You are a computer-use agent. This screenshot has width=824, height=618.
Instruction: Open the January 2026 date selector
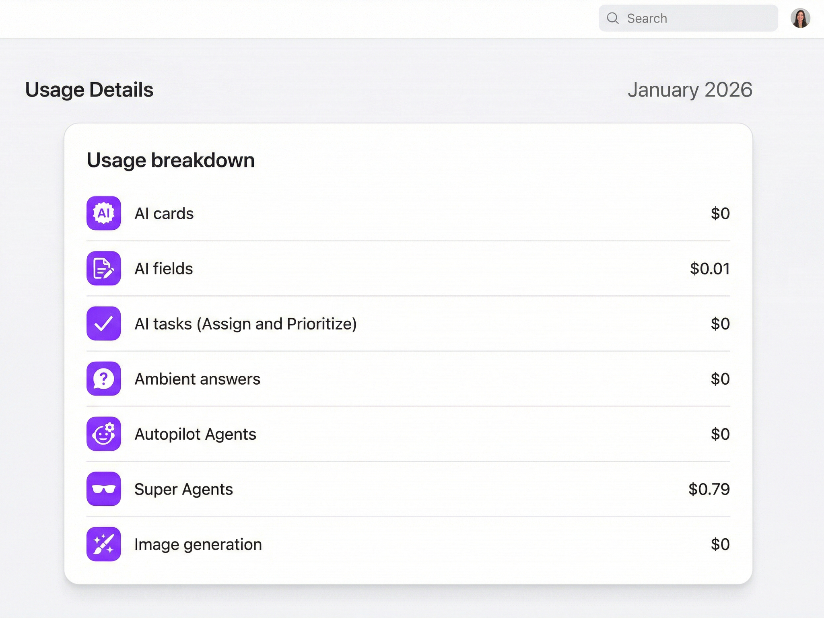[x=690, y=90]
